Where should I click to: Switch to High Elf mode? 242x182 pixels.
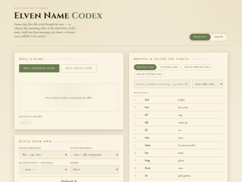[200, 37]
